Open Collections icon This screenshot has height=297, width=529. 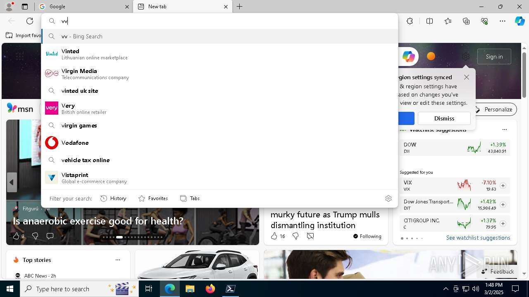tap(467, 21)
